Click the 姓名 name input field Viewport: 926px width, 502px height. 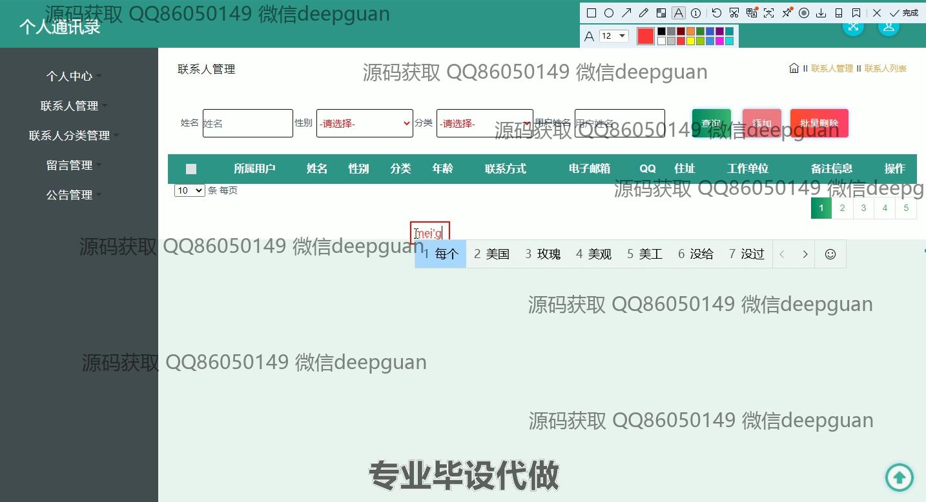click(247, 123)
